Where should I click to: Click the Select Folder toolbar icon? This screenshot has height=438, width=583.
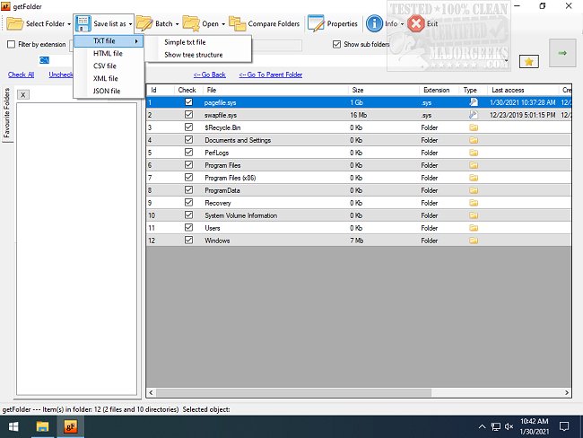(x=15, y=23)
